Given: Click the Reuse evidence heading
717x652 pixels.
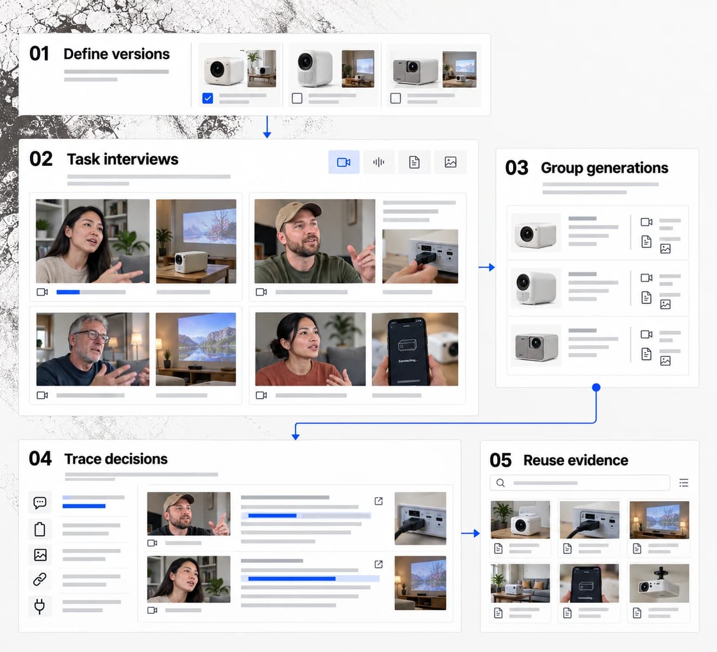Looking at the screenshot, I should tap(576, 460).
